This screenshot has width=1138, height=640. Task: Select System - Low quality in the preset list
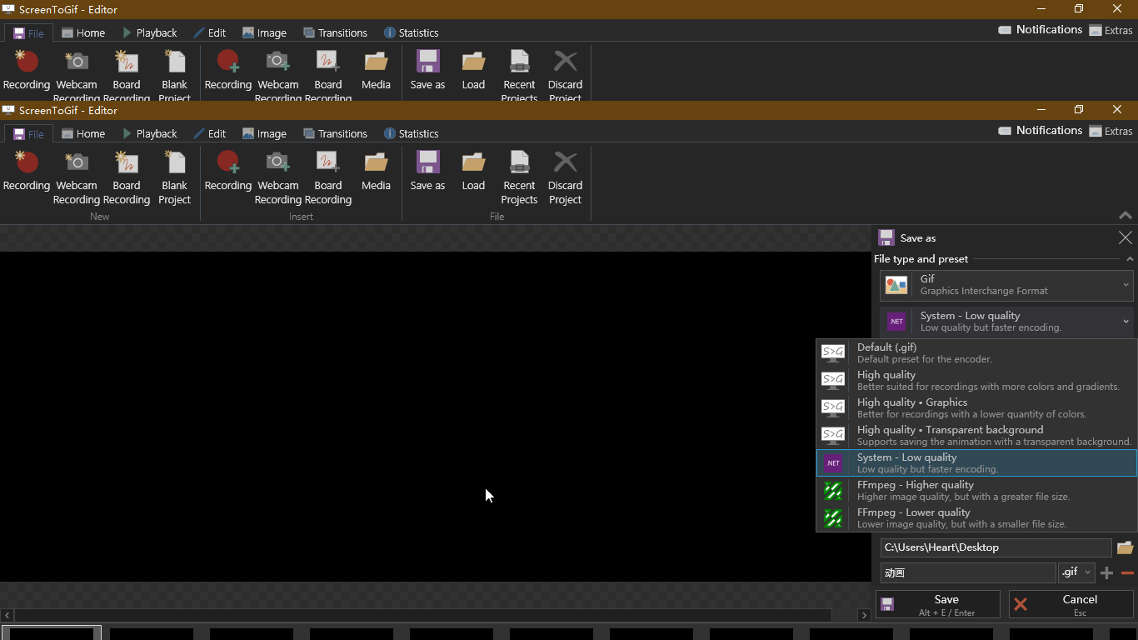(976, 462)
